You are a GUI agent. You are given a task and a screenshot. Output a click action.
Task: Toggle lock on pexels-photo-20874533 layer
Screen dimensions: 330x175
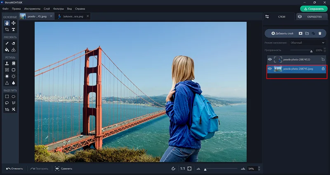[323, 59]
